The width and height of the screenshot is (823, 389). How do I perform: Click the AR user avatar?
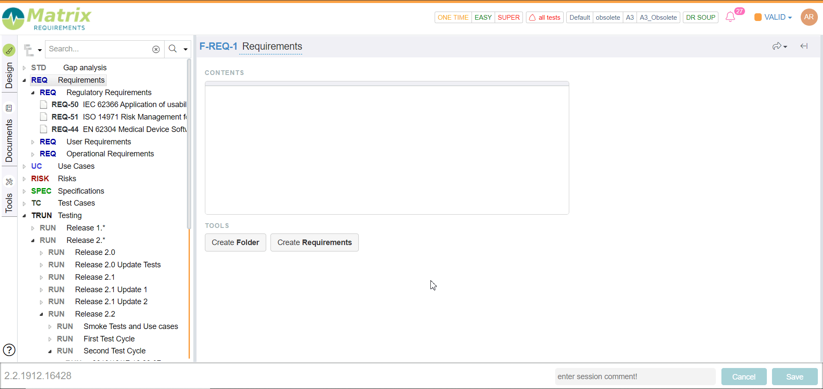tap(809, 17)
